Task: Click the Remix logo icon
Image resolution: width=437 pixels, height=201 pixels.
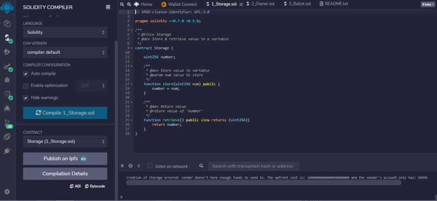Action: 7,8
